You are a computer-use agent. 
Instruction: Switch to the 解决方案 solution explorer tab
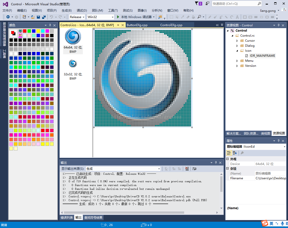(234, 133)
